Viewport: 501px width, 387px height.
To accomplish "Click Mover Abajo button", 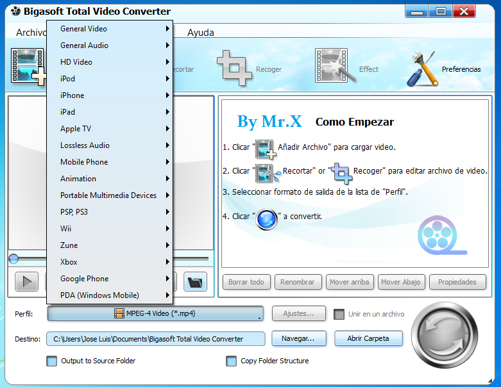I will 401,282.
